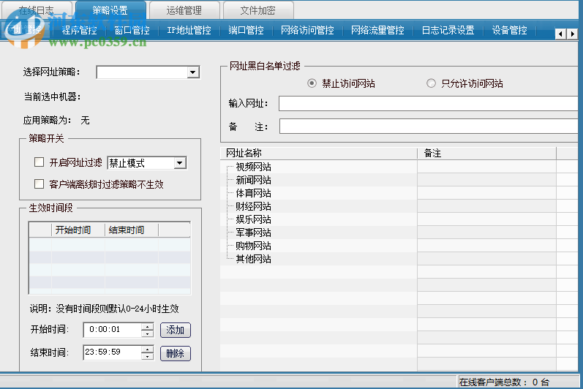583x389 pixels.
Task: Select the 财经网站 tree item
Action: tap(253, 206)
